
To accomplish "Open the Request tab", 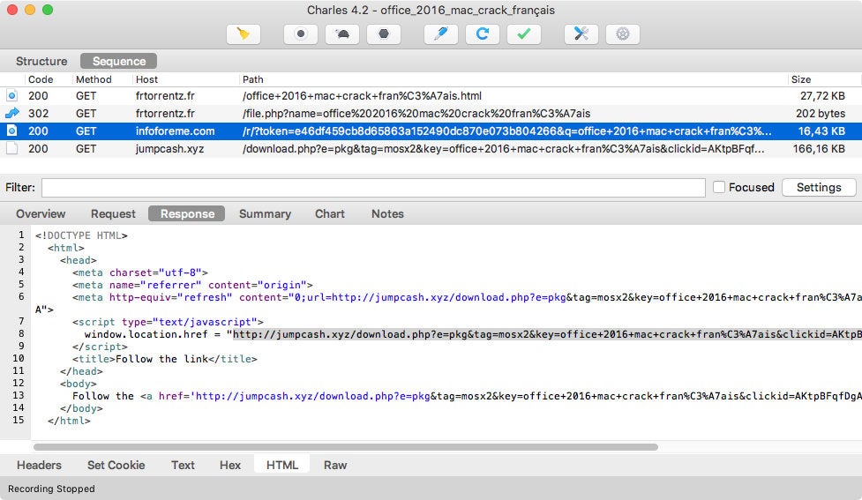I will [113, 213].
